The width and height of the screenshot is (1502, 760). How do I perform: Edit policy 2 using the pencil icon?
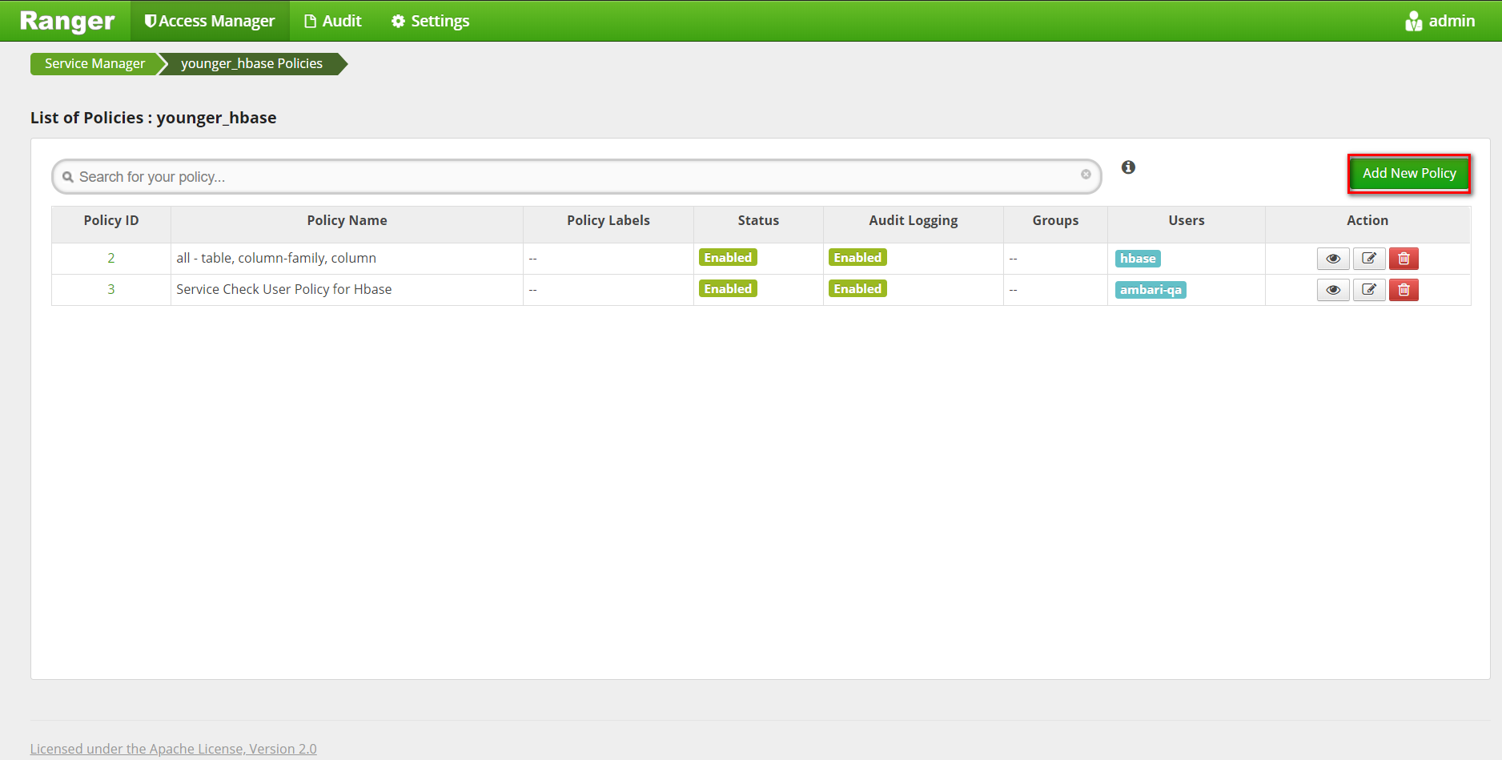click(1369, 258)
